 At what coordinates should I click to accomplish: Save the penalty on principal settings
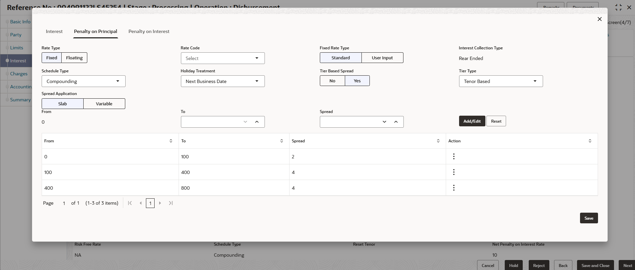click(x=589, y=218)
